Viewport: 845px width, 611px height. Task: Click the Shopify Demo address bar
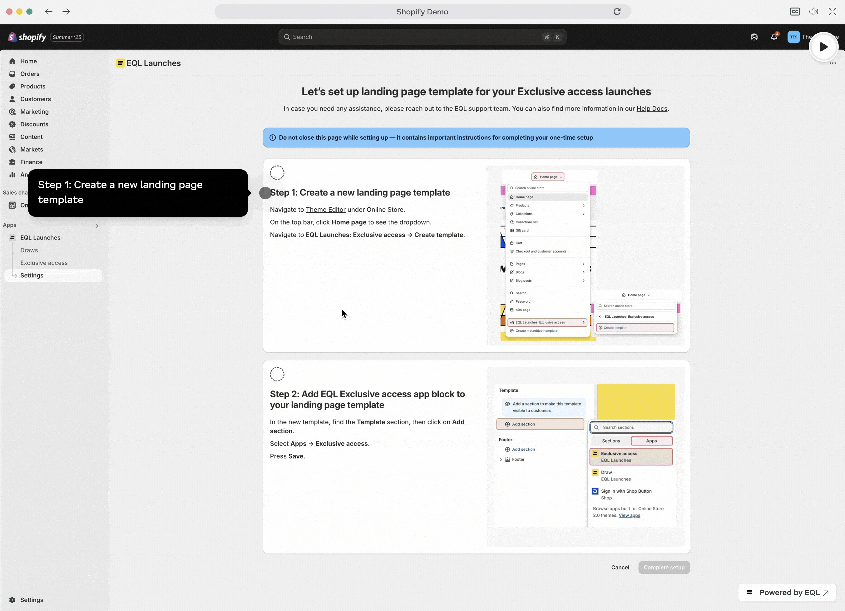click(422, 12)
